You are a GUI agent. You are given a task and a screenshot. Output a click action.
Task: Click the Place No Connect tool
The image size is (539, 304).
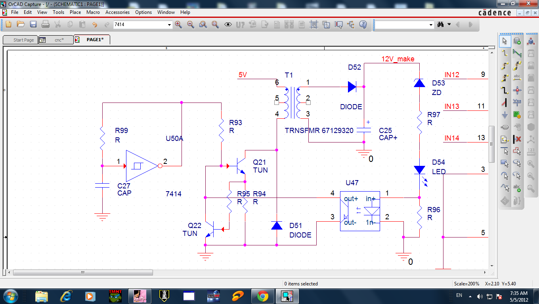pos(517,139)
